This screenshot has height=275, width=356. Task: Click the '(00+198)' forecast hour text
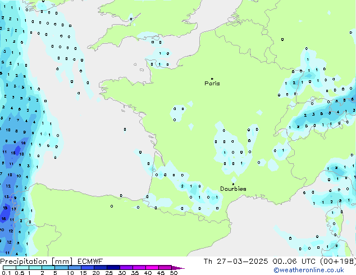pyautogui.click(x=338, y=262)
